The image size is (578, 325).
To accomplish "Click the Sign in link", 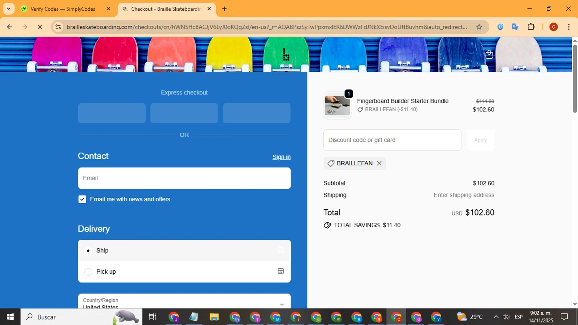I will point(281,157).
